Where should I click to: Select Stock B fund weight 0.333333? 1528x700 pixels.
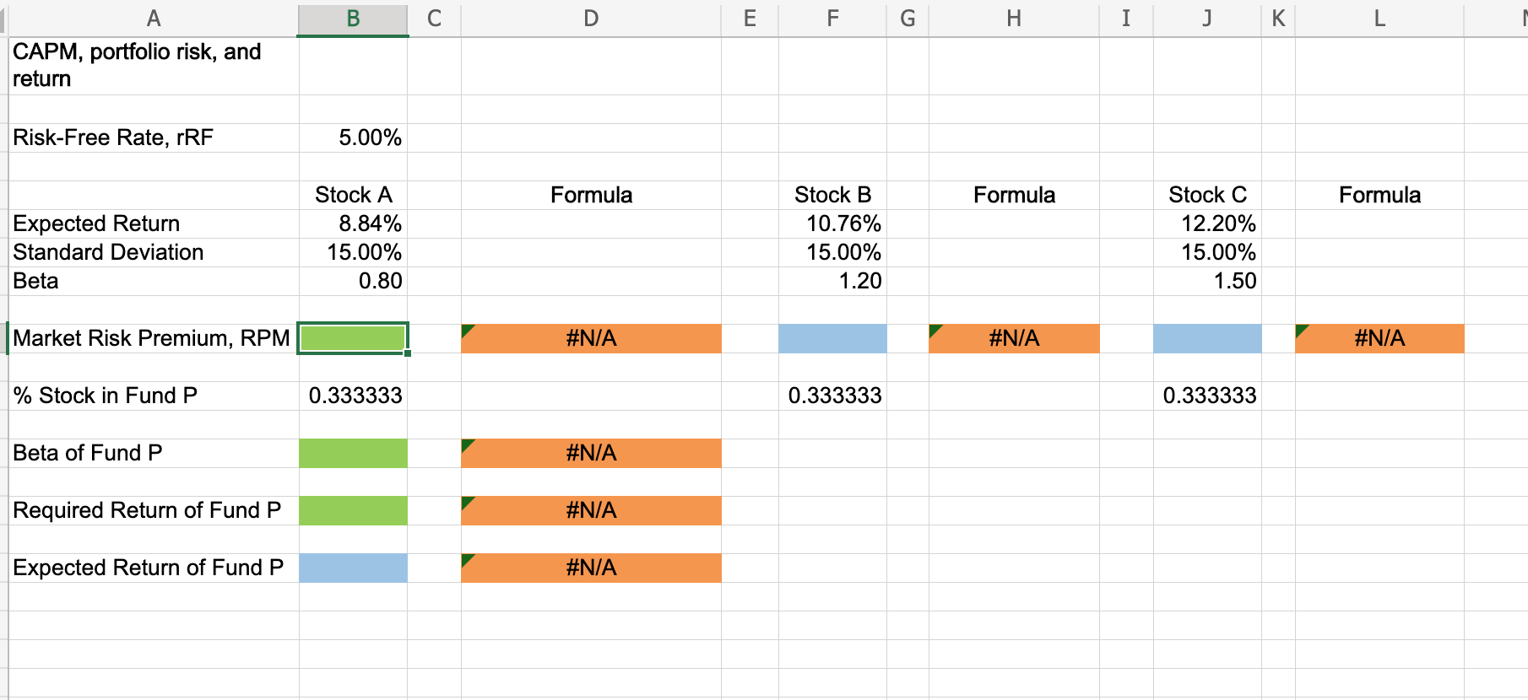[832, 396]
